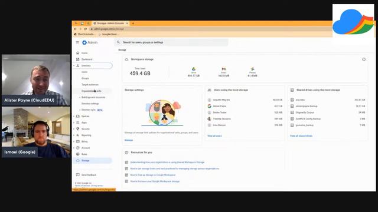The image size is (378, 212).
Task: Click Ismael (Google) video thumbnail
Action: (36, 132)
